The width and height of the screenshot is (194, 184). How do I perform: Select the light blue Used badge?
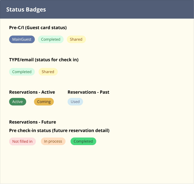tap(75, 102)
